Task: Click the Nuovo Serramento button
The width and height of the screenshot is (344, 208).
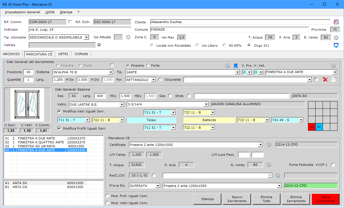Action: [237, 199]
